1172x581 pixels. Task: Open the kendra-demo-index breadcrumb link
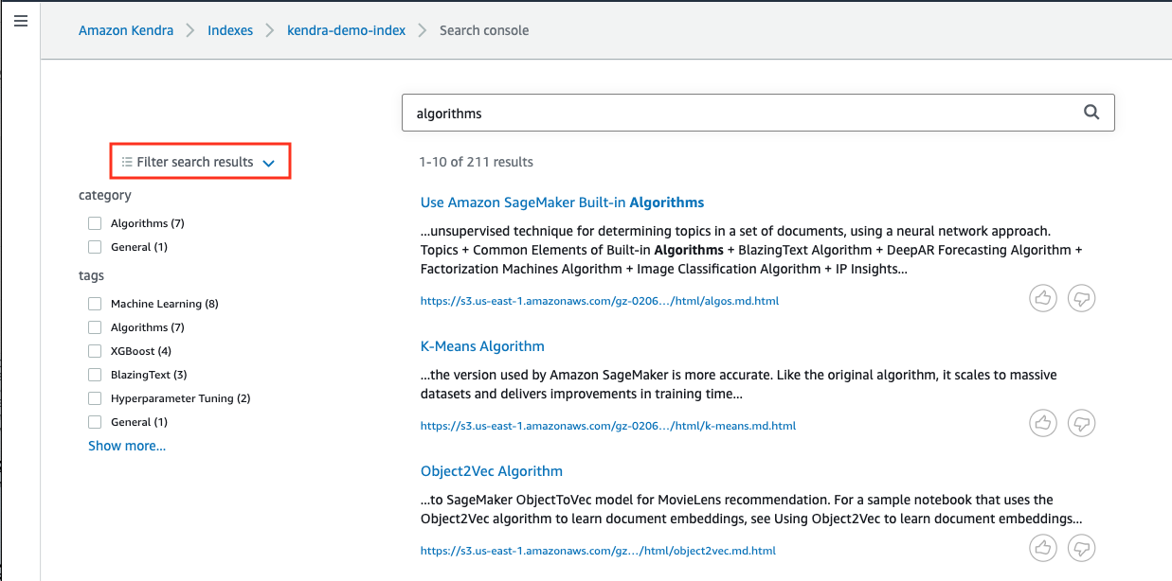point(347,30)
